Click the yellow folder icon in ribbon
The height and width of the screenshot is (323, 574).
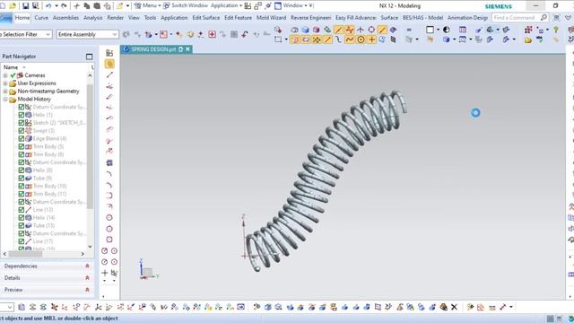[x=528, y=39]
